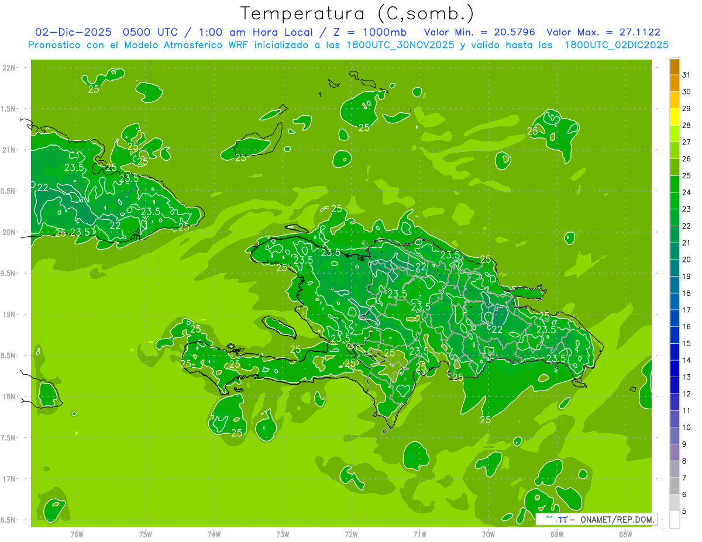Click the colorbar label "9"
The image size is (702, 542).
coord(684,444)
